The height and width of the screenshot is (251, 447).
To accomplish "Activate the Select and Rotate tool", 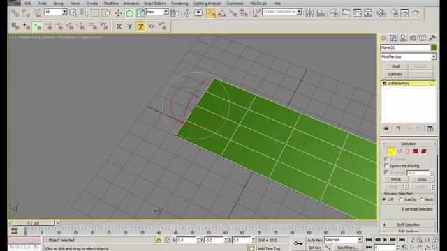I will click(x=129, y=13).
